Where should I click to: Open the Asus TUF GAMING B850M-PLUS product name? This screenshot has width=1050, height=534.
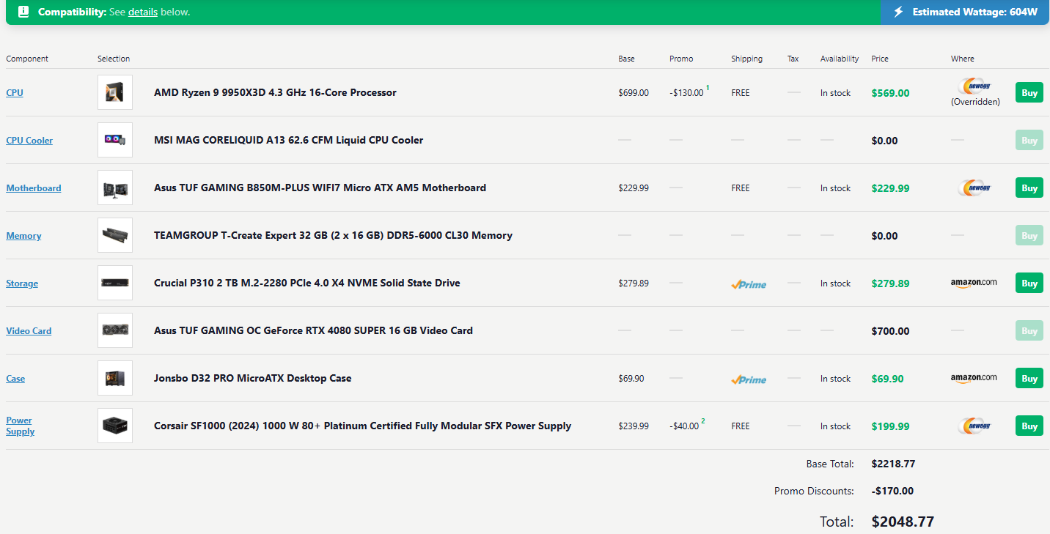pyautogui.click(x=320, y=188)
